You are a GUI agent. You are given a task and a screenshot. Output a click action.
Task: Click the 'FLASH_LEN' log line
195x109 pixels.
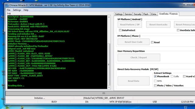[x=32, y=63]
